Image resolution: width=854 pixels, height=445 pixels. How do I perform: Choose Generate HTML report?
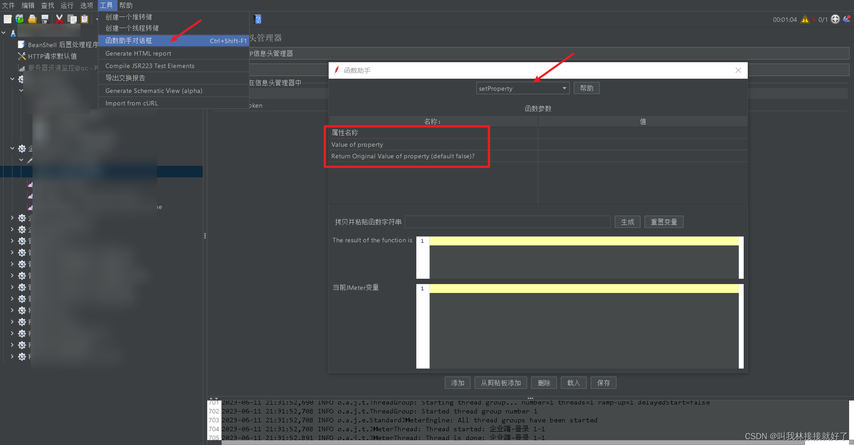click(173, 53)
